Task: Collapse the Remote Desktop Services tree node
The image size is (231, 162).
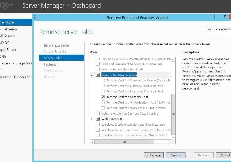Action: point(92,75)
